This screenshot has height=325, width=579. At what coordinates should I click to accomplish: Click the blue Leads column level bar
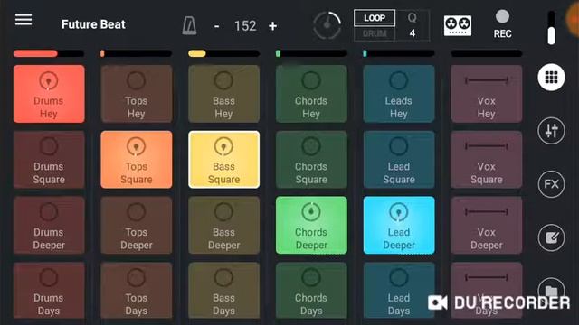(x=399, y=53)
